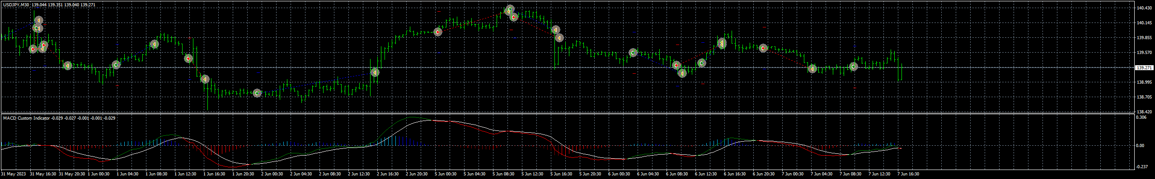Click the green buy marker above 1 Jun 04:30
The height and width of the screenshot is (179, 1155).
point(116,65)
